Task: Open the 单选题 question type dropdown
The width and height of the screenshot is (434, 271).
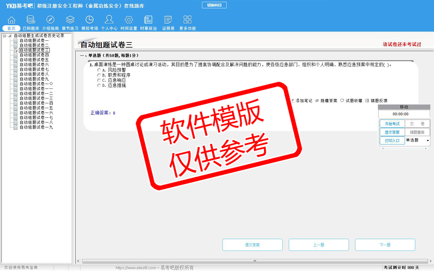Action: click(x=427, y=140)
